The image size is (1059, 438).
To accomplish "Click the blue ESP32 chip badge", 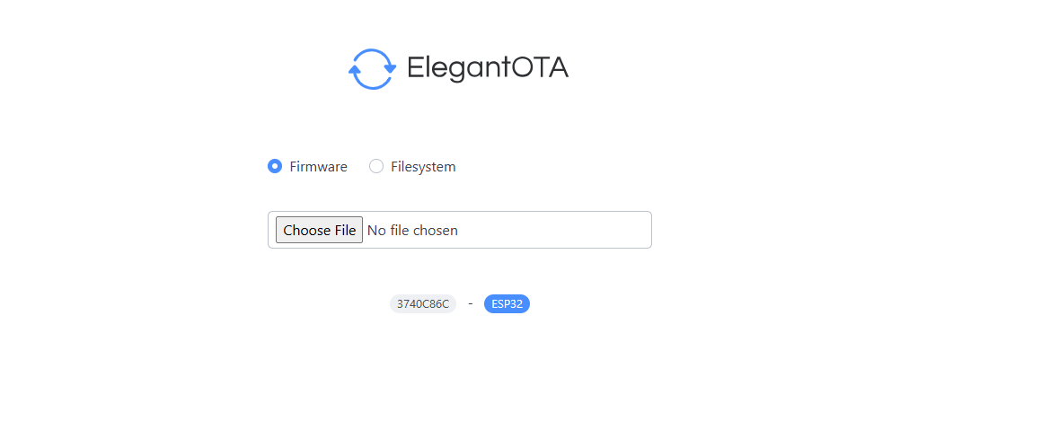I will point(507,304).
